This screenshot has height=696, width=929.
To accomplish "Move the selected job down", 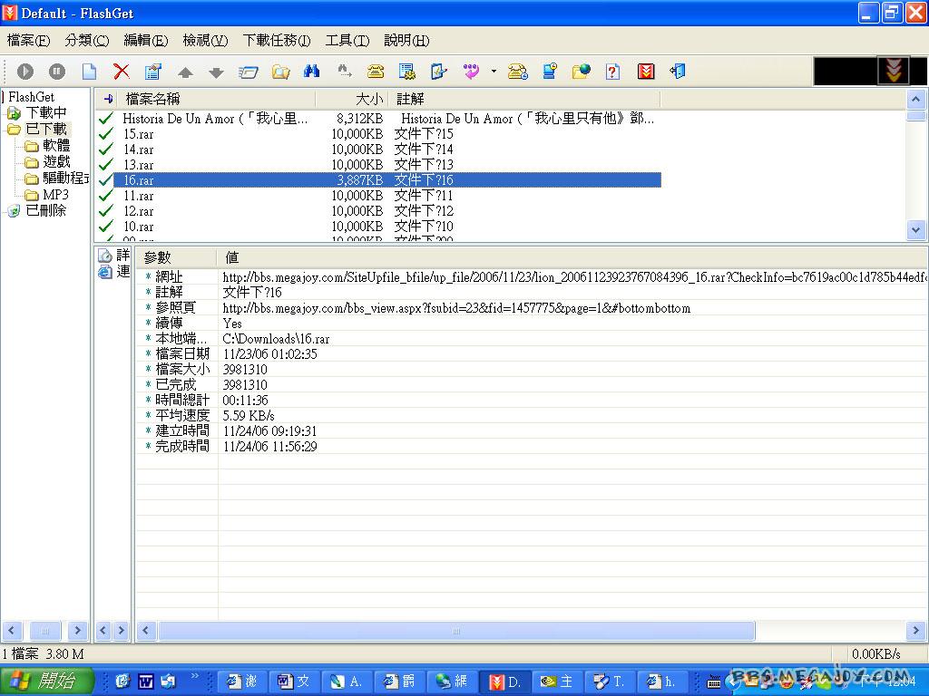I will (x=217, y=72).
